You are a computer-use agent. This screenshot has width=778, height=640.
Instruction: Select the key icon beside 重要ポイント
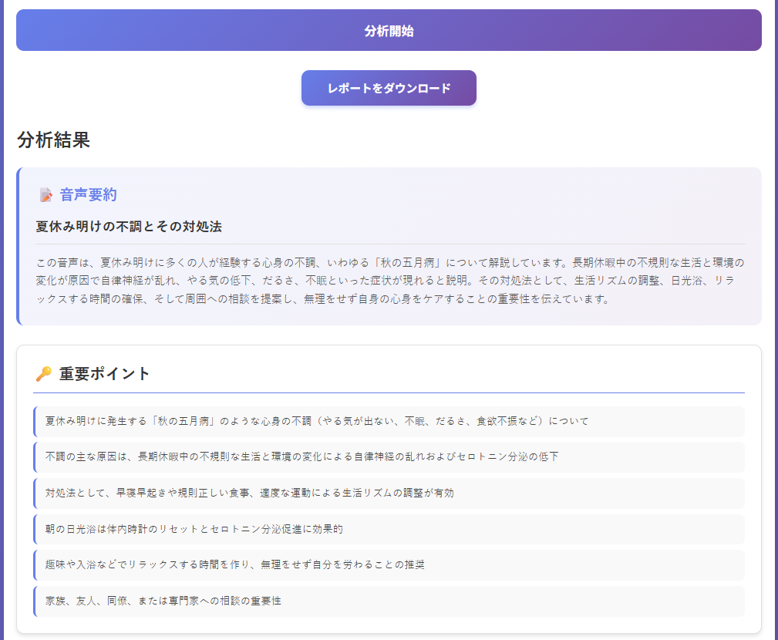(44, 373)
